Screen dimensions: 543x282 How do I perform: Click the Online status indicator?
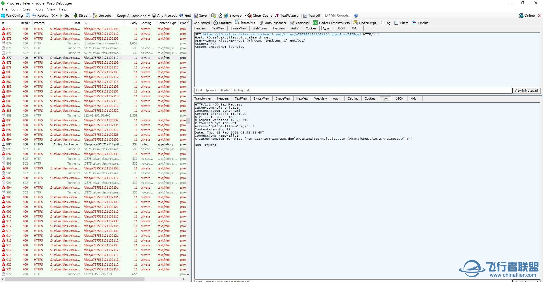[527, 16]
